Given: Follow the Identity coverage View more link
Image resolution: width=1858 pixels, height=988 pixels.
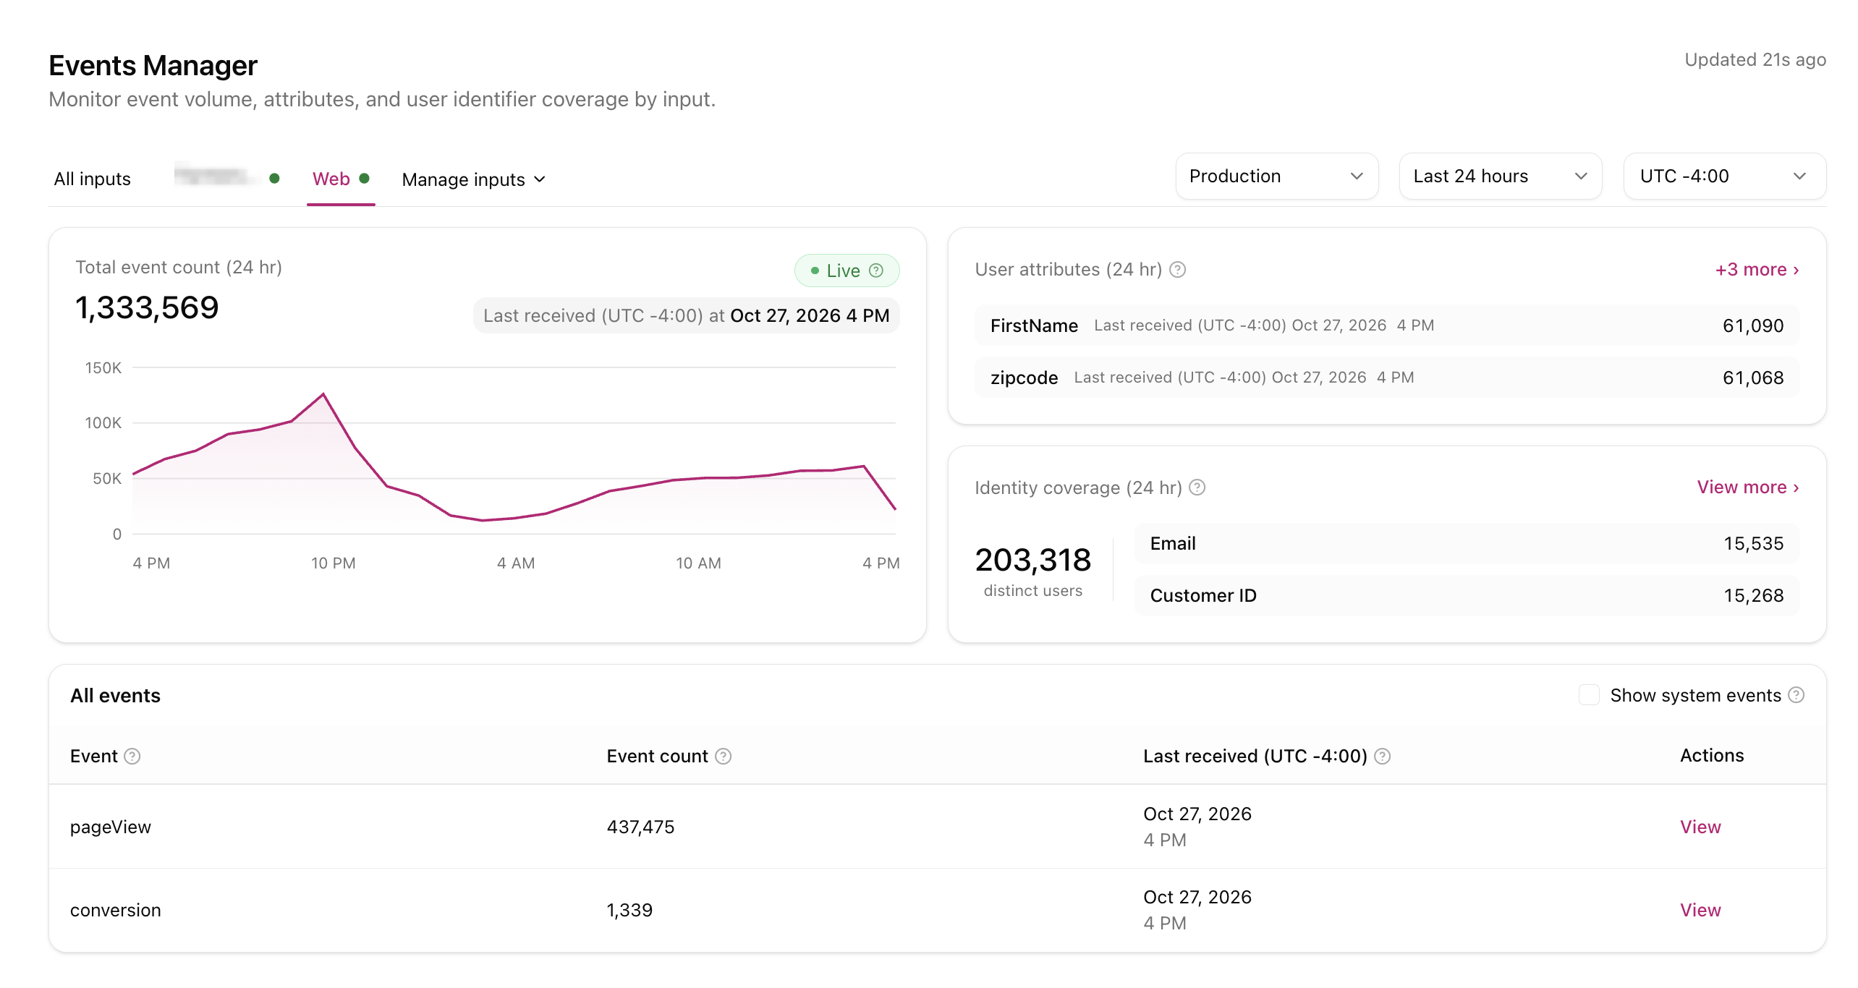Looking at the screenshot, I should click(x=1748, y=487).
